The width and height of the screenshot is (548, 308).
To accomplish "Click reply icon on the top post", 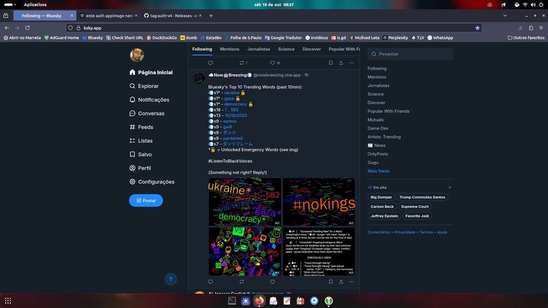I will (210, 63).
